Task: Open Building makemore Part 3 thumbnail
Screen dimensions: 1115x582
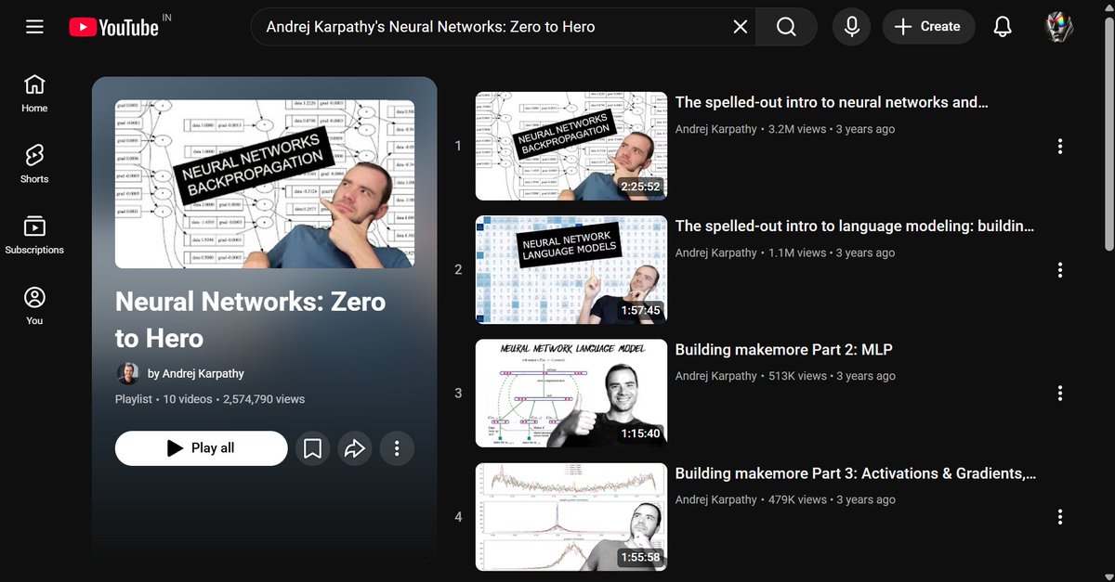Action: click(571, 516)
